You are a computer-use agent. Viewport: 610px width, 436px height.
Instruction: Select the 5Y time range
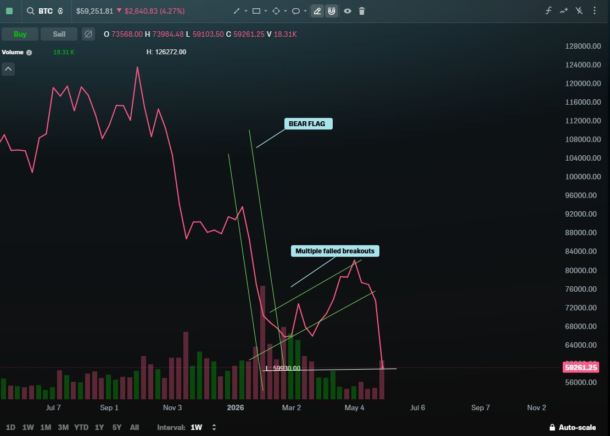117,427
